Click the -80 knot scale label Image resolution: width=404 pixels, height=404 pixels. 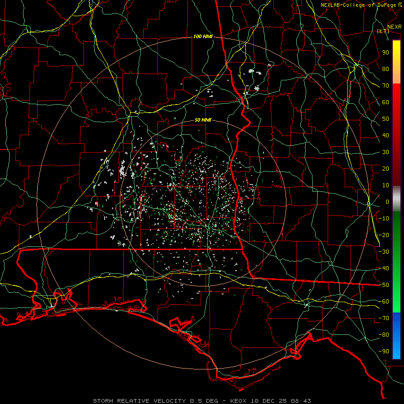click(384, 335)
